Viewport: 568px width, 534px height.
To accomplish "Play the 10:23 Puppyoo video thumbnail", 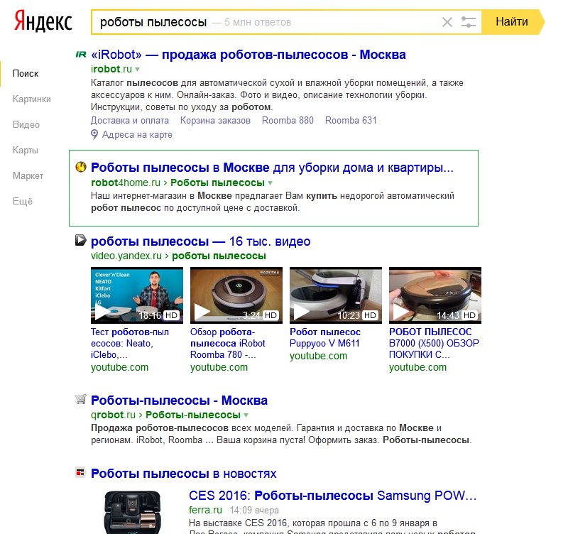I will point(336,295).
